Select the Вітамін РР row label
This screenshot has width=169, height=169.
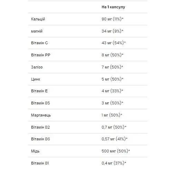pyautogui.click(x=41, y=55)
